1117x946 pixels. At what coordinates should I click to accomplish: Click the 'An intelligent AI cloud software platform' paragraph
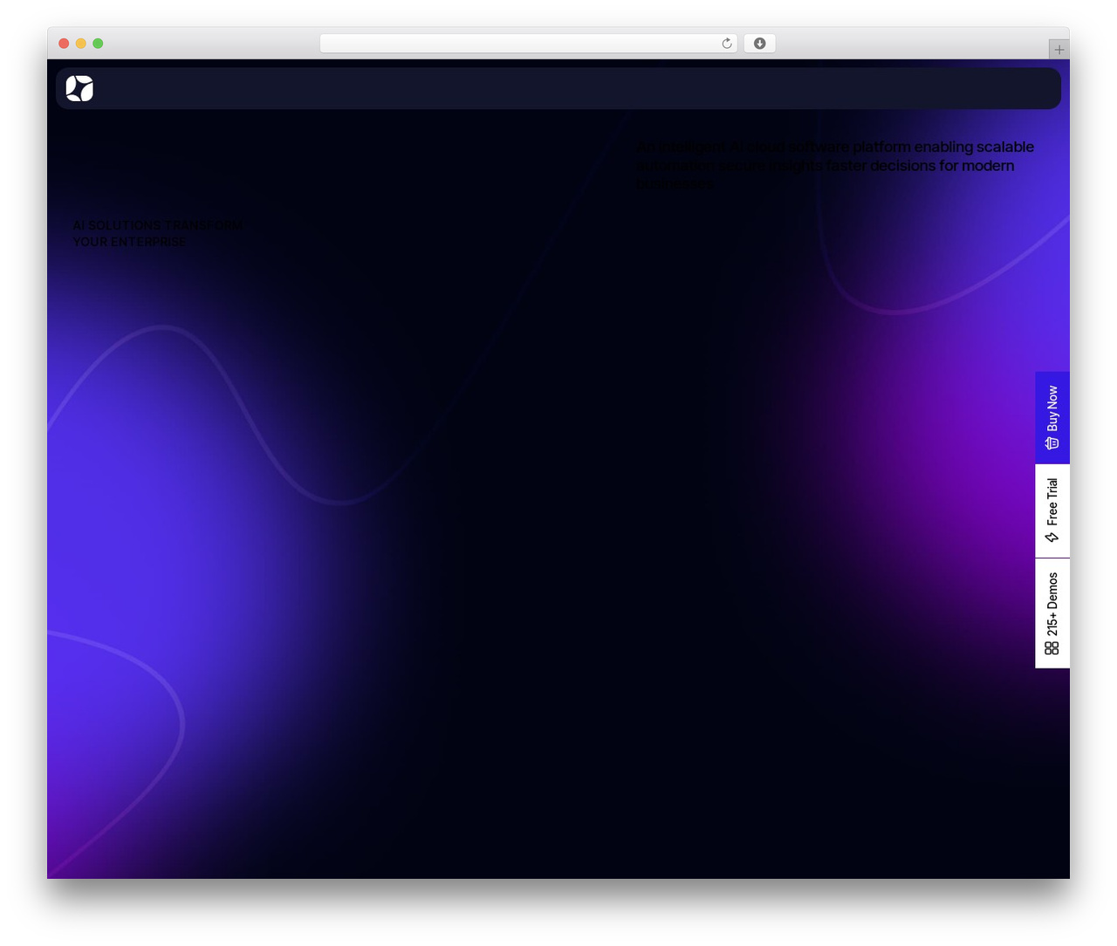click(835, 165)
